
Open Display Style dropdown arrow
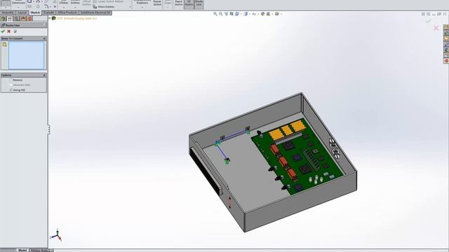tap(250, 14)
